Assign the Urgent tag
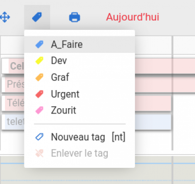The image size is (195, 184). pyautogui.click(x=79, y=94)
